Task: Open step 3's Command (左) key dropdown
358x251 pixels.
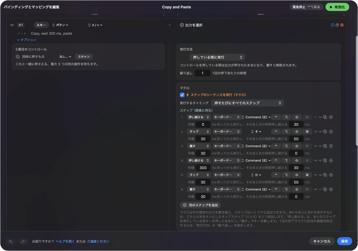Action: coord(256,146)
